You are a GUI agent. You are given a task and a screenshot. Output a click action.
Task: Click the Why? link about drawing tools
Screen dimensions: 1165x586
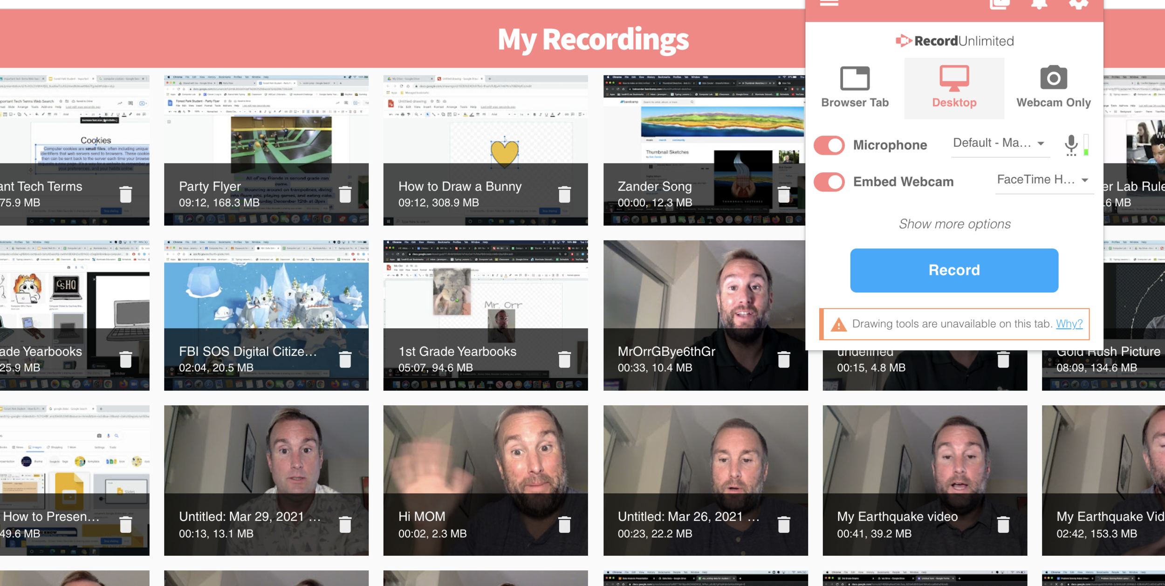(x=1069, y=324)
